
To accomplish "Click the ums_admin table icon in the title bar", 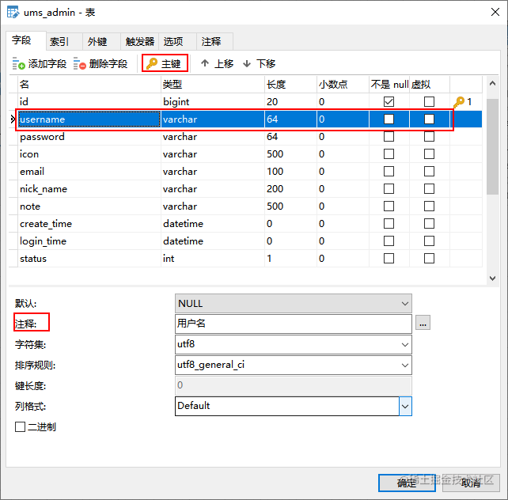I will (13, 13).
